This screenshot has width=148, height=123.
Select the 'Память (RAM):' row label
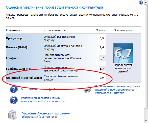pyautogui.click(x=17, y=47)
